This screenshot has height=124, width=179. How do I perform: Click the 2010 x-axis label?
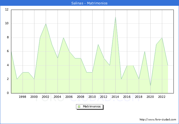tap(92, 97)
